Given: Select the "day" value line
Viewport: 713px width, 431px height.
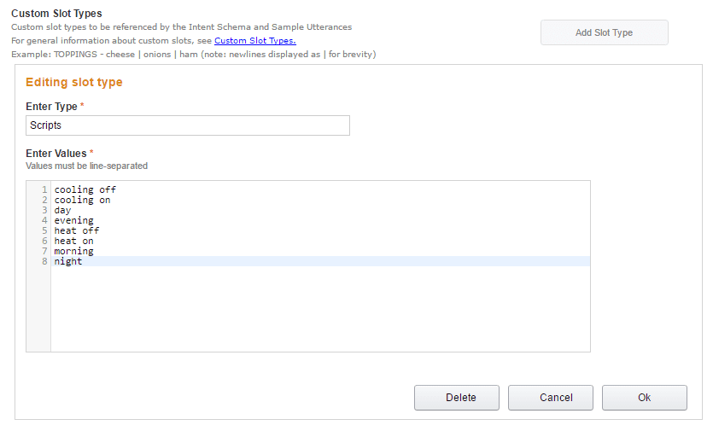Looking at the screenshot, I should coord(63,210).
